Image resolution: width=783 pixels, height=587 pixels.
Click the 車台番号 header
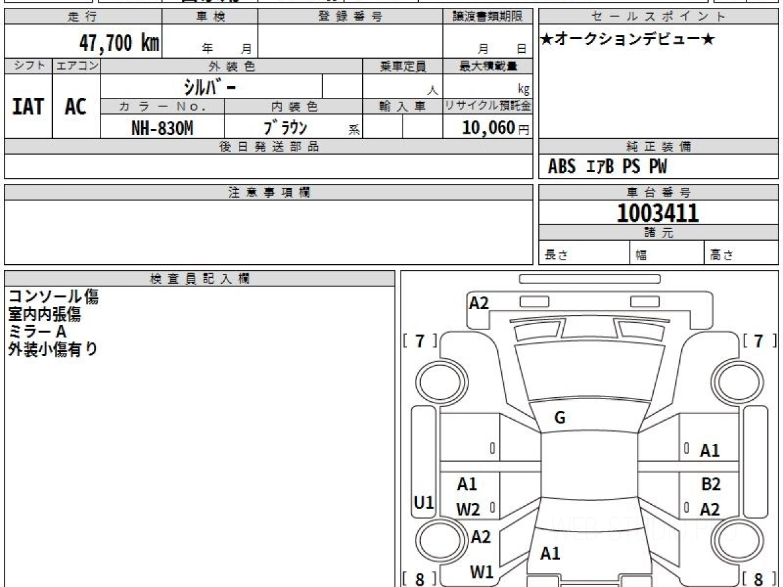[x=659, y=192]
